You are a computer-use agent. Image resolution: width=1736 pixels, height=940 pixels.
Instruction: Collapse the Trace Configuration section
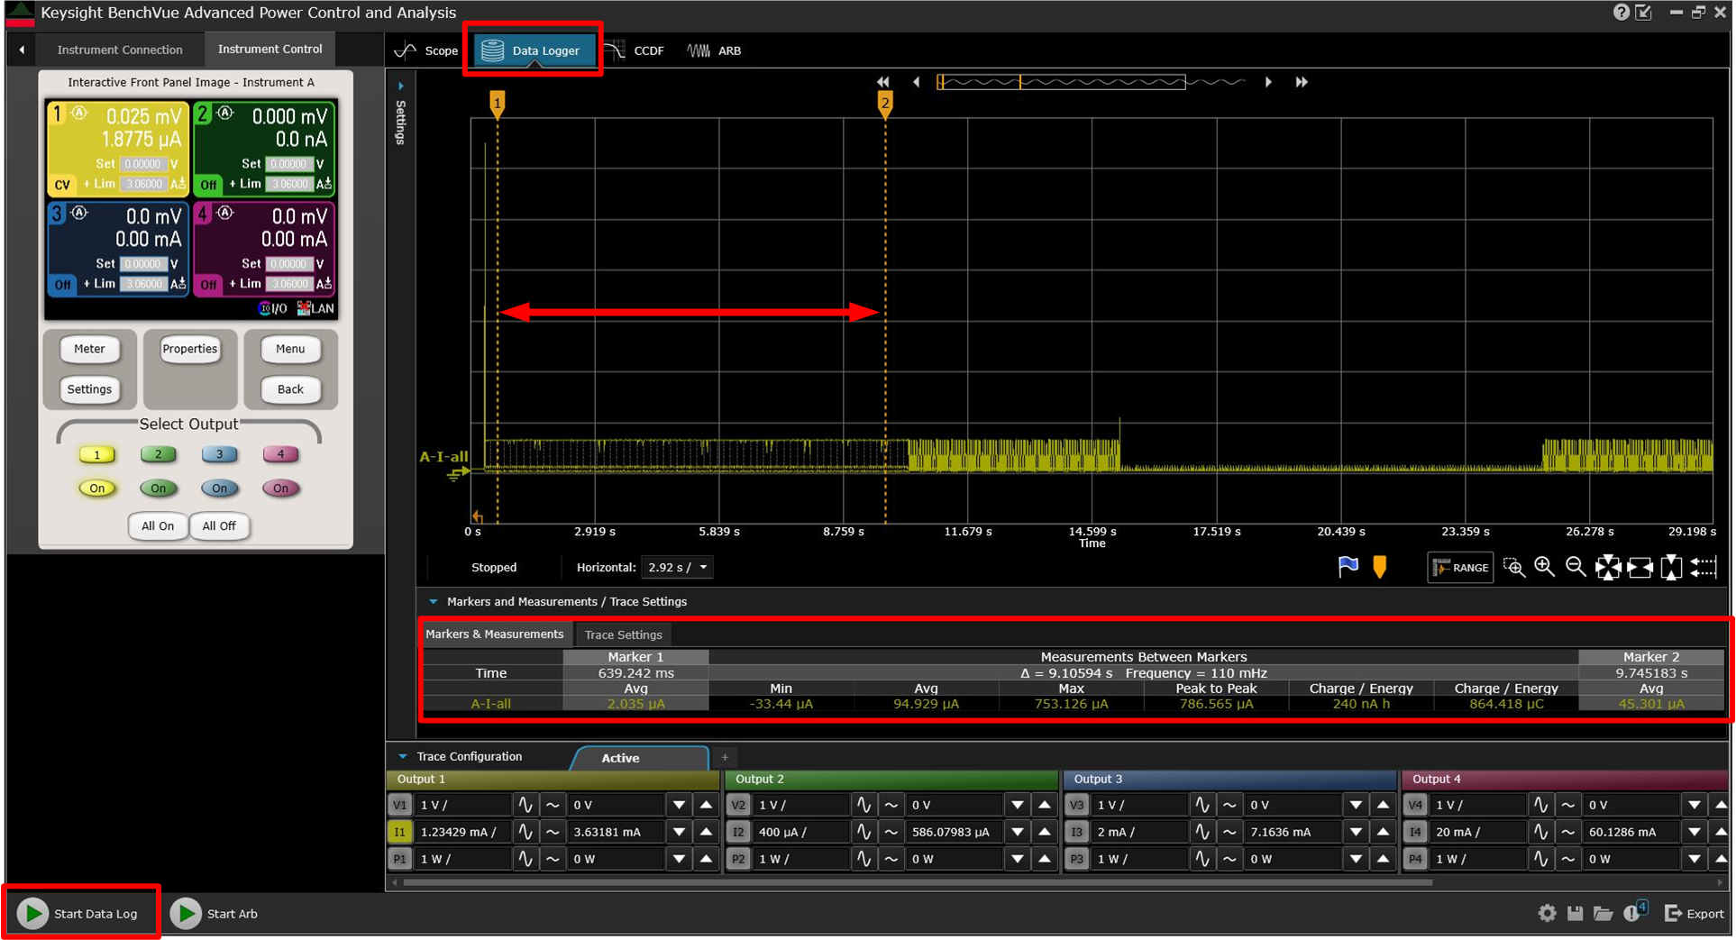coord(403,756)
